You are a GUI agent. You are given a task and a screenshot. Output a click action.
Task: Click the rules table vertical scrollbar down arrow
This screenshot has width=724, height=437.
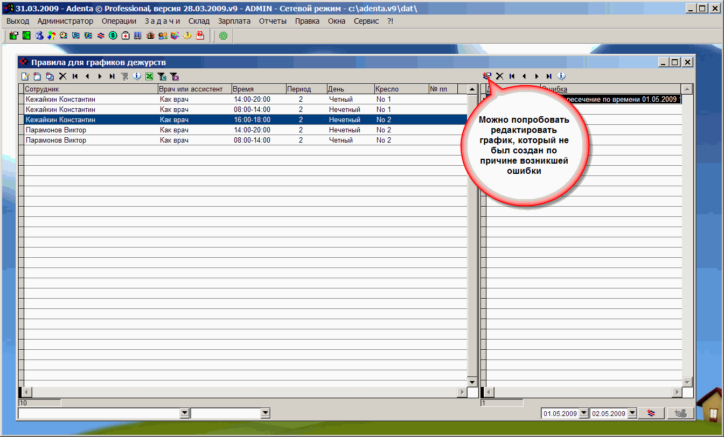472,382
